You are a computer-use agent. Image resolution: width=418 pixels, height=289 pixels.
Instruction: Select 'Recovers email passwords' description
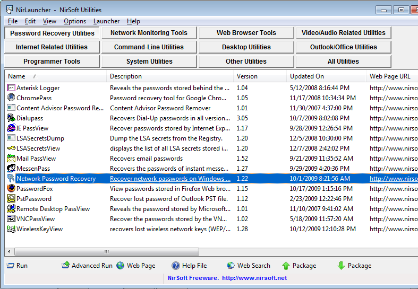tap(147, 159)
